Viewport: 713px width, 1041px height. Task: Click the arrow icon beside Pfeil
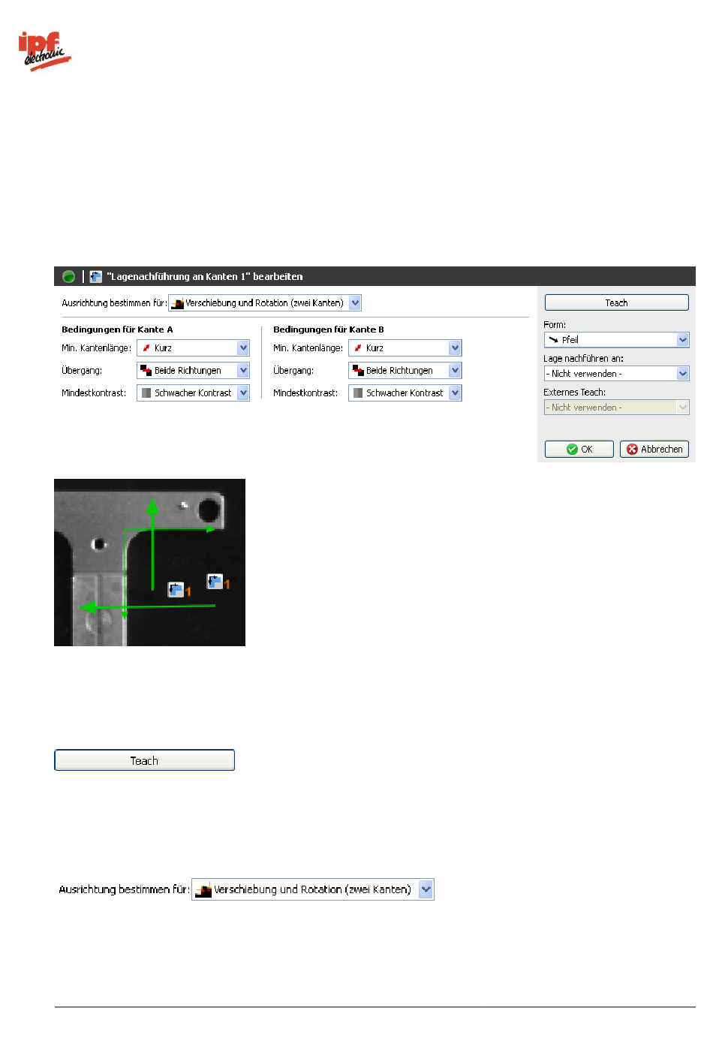[x=553, y=339]
